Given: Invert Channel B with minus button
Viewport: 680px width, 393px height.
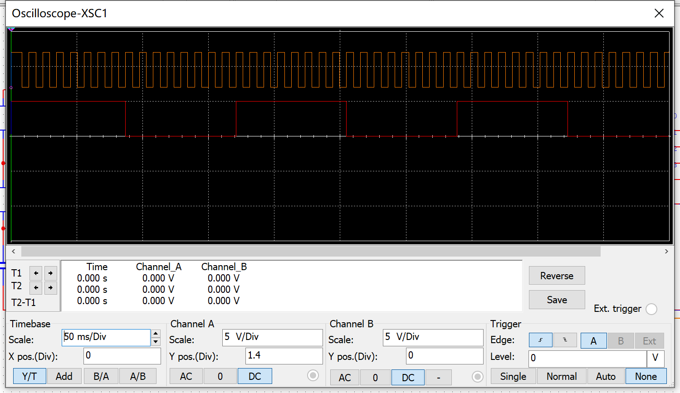Looking at the screenshot, I should 439,378.
